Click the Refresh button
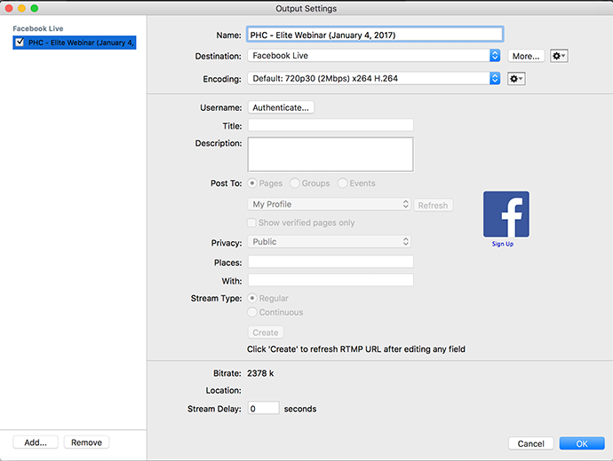The height and width of the screenshot is (461, 613). point(434,206)
